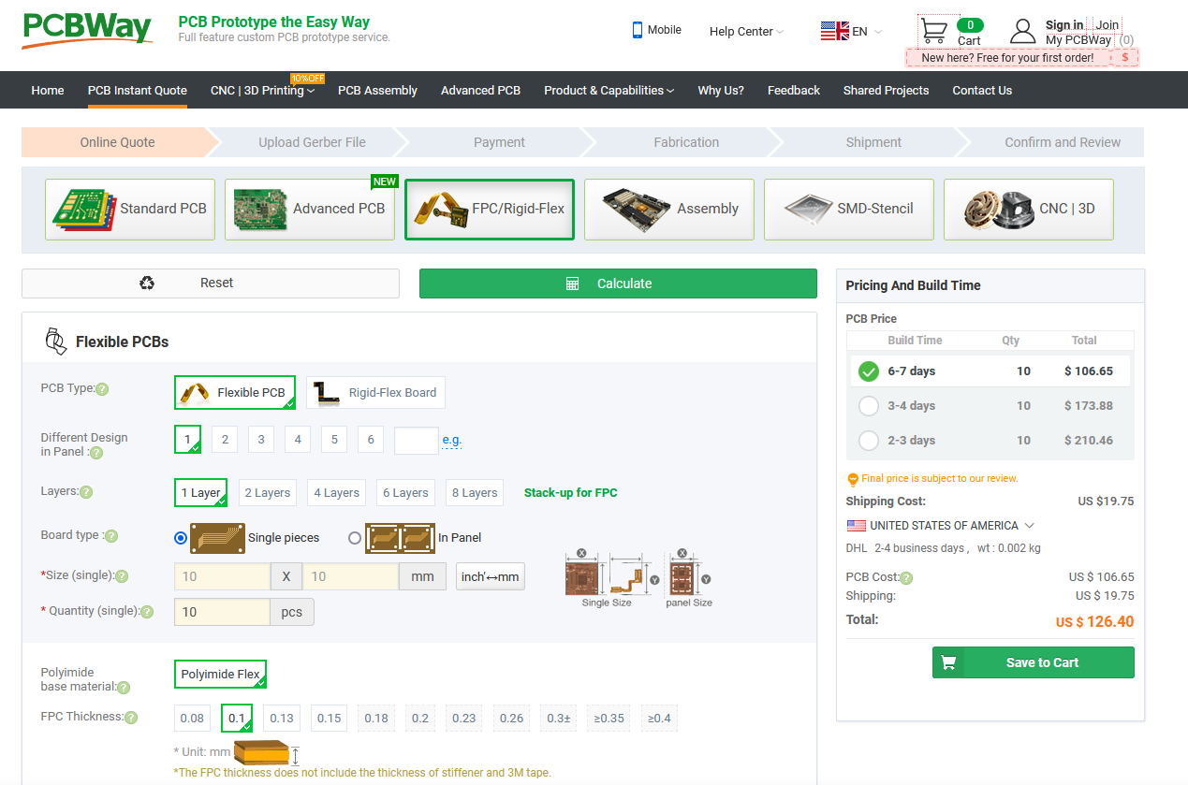Click the Advanced PCB board image

pos(260,209)
